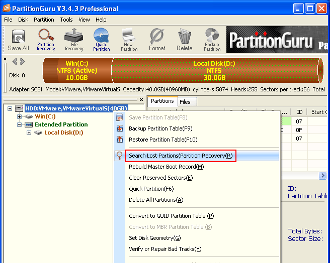The width and height of the screenshot is (330, 263).
Task: Switch to the Files tab
Action: point(187,102)
